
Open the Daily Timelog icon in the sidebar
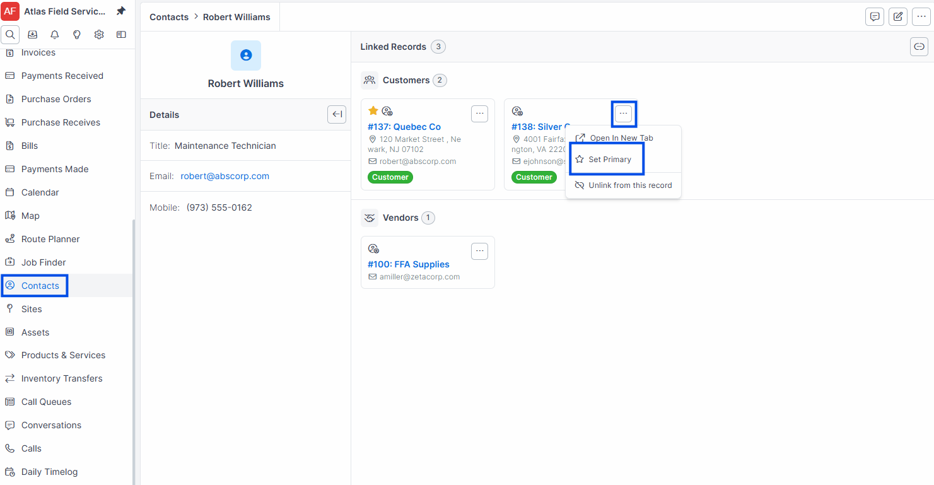click(x=9, y=472)
